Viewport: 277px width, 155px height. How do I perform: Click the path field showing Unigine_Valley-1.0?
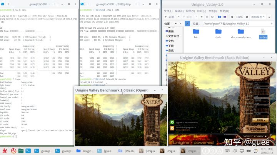(237, 24)
